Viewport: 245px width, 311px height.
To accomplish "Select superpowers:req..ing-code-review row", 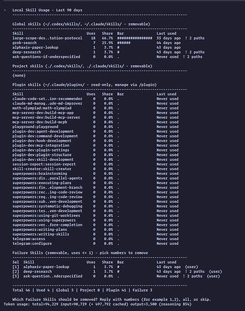I will pyautogui.click(x=95, y=197).
